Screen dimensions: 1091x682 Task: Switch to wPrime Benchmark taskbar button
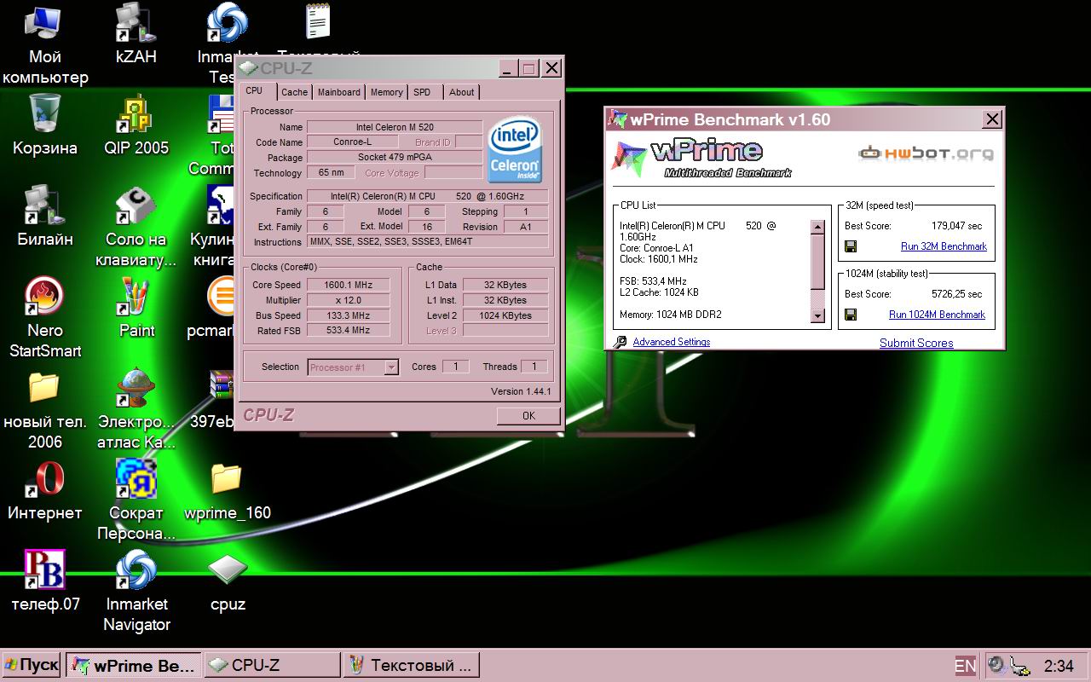click(135, 665)
